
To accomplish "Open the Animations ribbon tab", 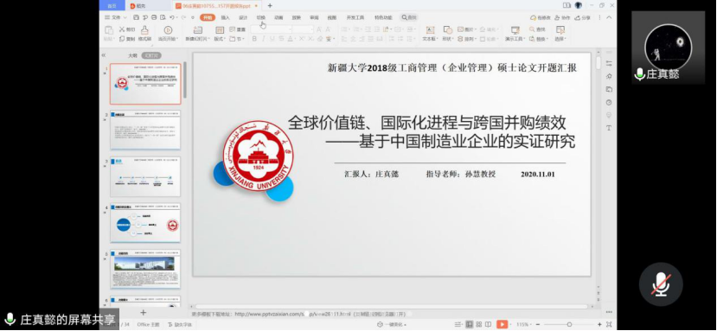I will 278,17.
